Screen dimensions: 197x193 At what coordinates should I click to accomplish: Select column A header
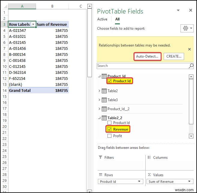[x=22, y=6]
